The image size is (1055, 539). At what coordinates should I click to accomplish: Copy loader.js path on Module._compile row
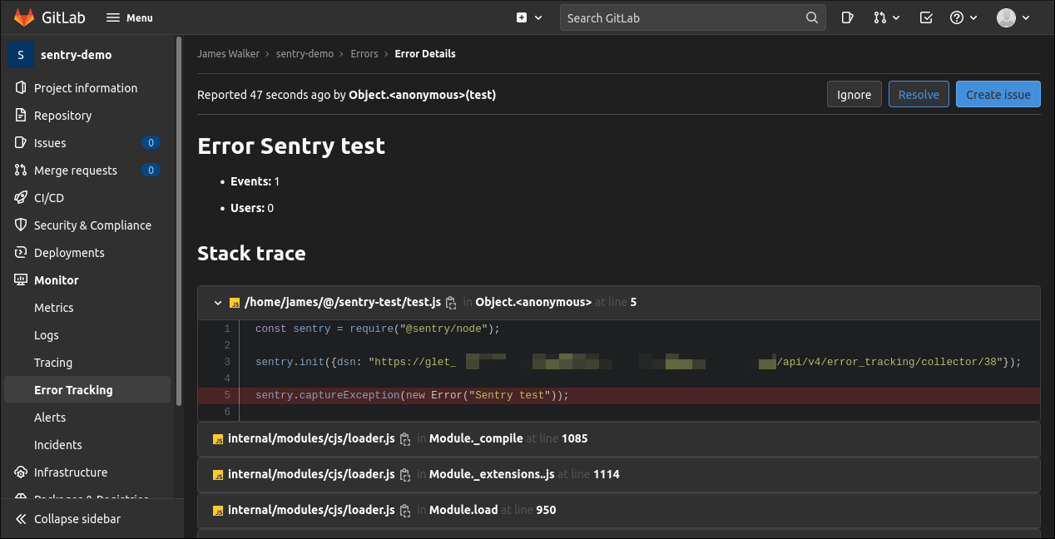(405, 439)
